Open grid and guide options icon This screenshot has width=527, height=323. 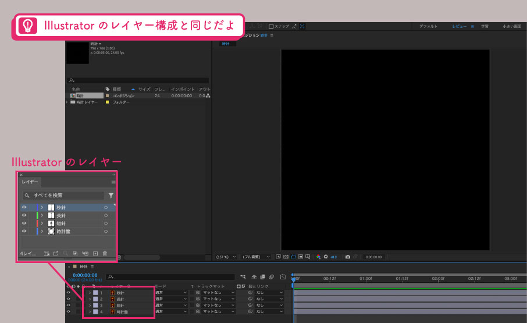pyautogui.click(x=308, y=257)
